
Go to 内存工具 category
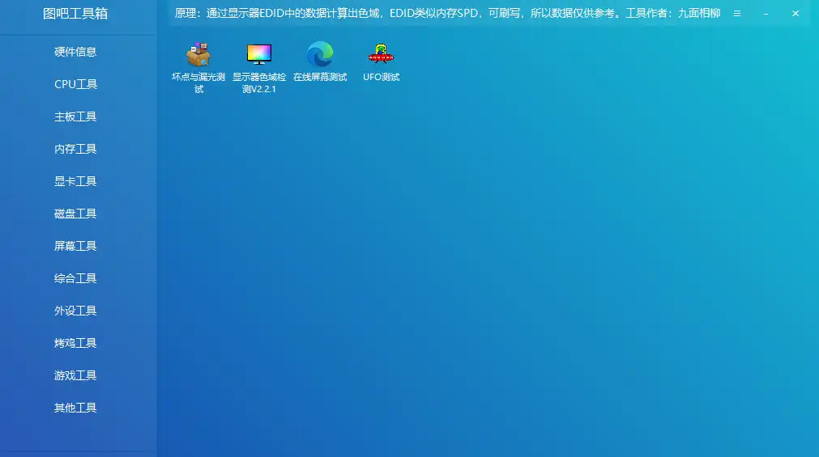[75, 149]
